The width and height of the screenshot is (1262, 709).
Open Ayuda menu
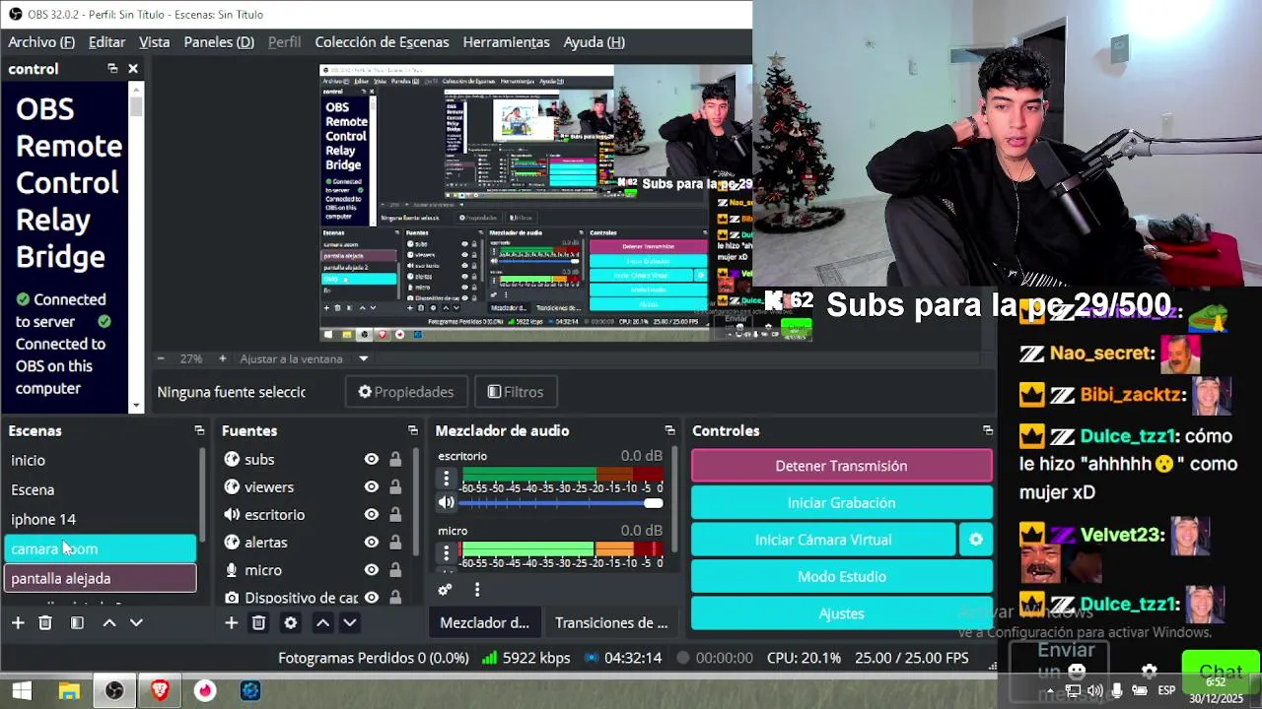click(x=595, y=41)
